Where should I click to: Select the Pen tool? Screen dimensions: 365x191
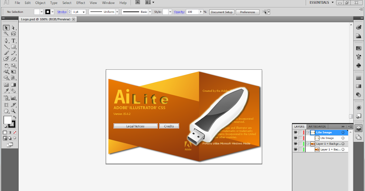pos(7,40)
